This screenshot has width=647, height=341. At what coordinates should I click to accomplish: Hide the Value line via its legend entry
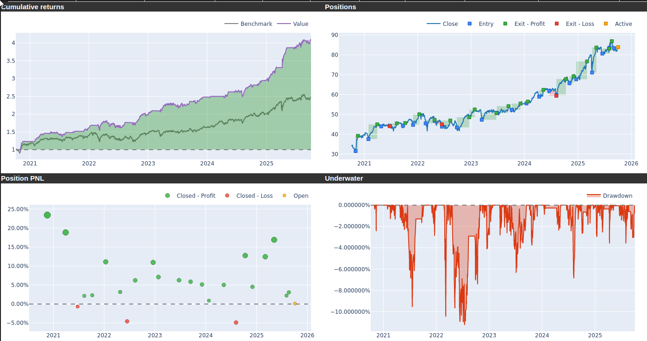(x=300, y=24)
